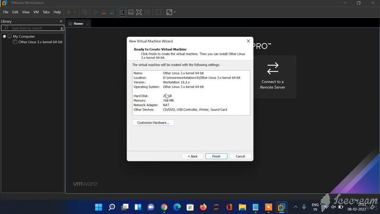Click the Manage Snapshots toolbar icon

(x=112, y=12)
